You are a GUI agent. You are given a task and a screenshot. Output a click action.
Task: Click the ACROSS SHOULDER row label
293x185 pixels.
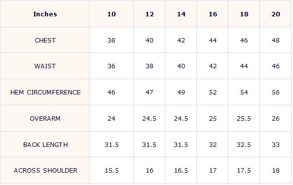click(x=46, y=171)
